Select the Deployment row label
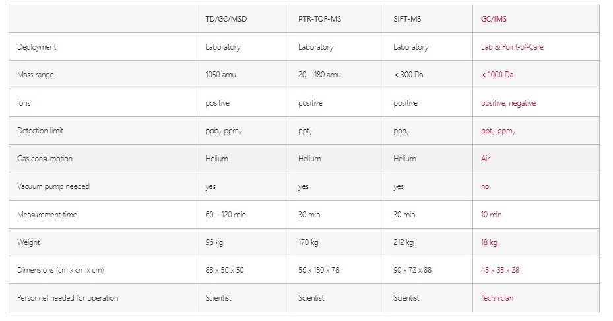Viewport: 613px width, 321px height. [x=37, y=47]
